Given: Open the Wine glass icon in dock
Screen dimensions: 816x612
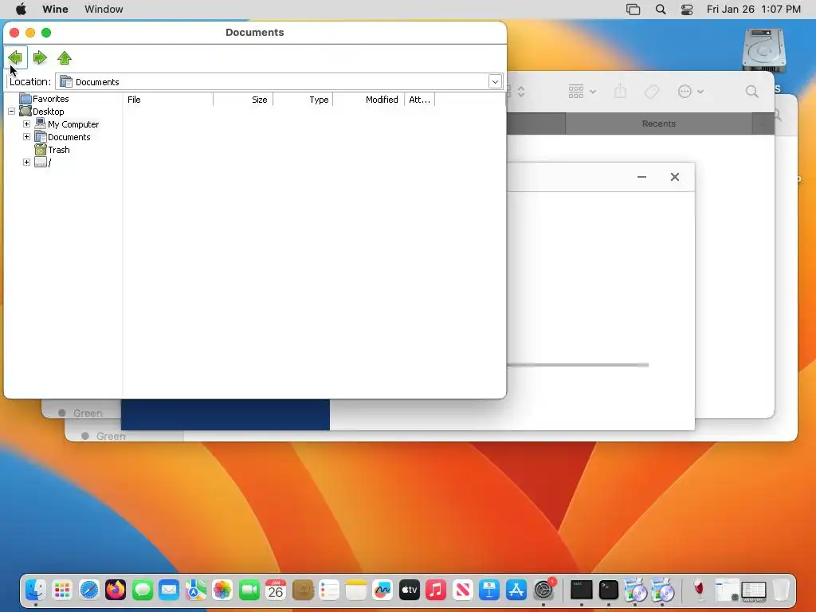Looking at the screenshot, I should 700,590.
